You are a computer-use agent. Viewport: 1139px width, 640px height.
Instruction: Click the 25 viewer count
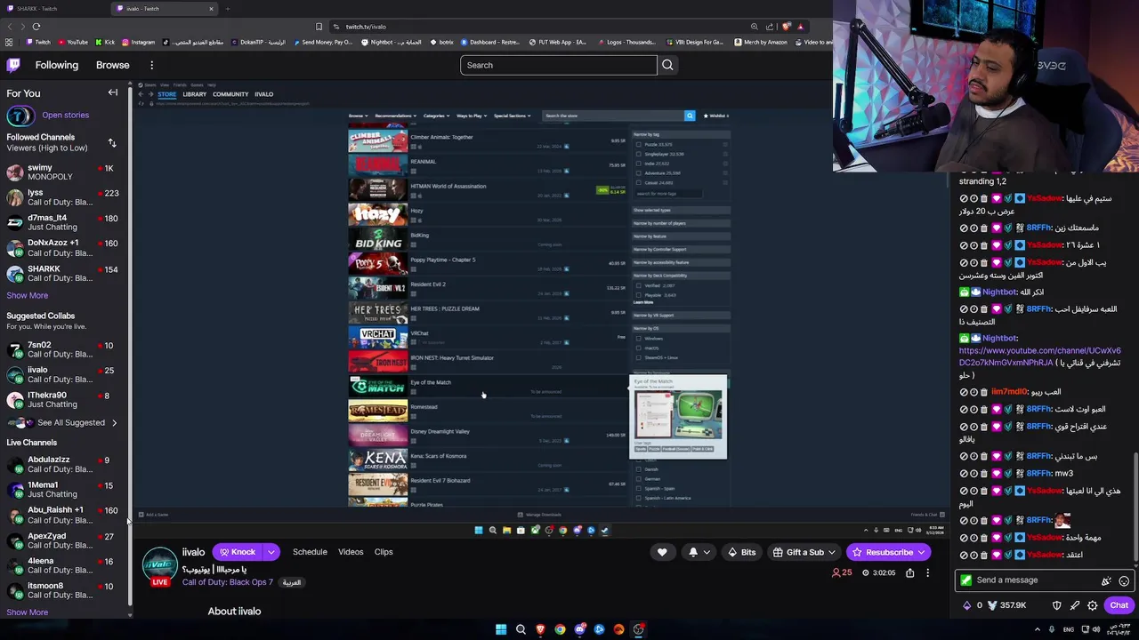[x=842, y=573]
